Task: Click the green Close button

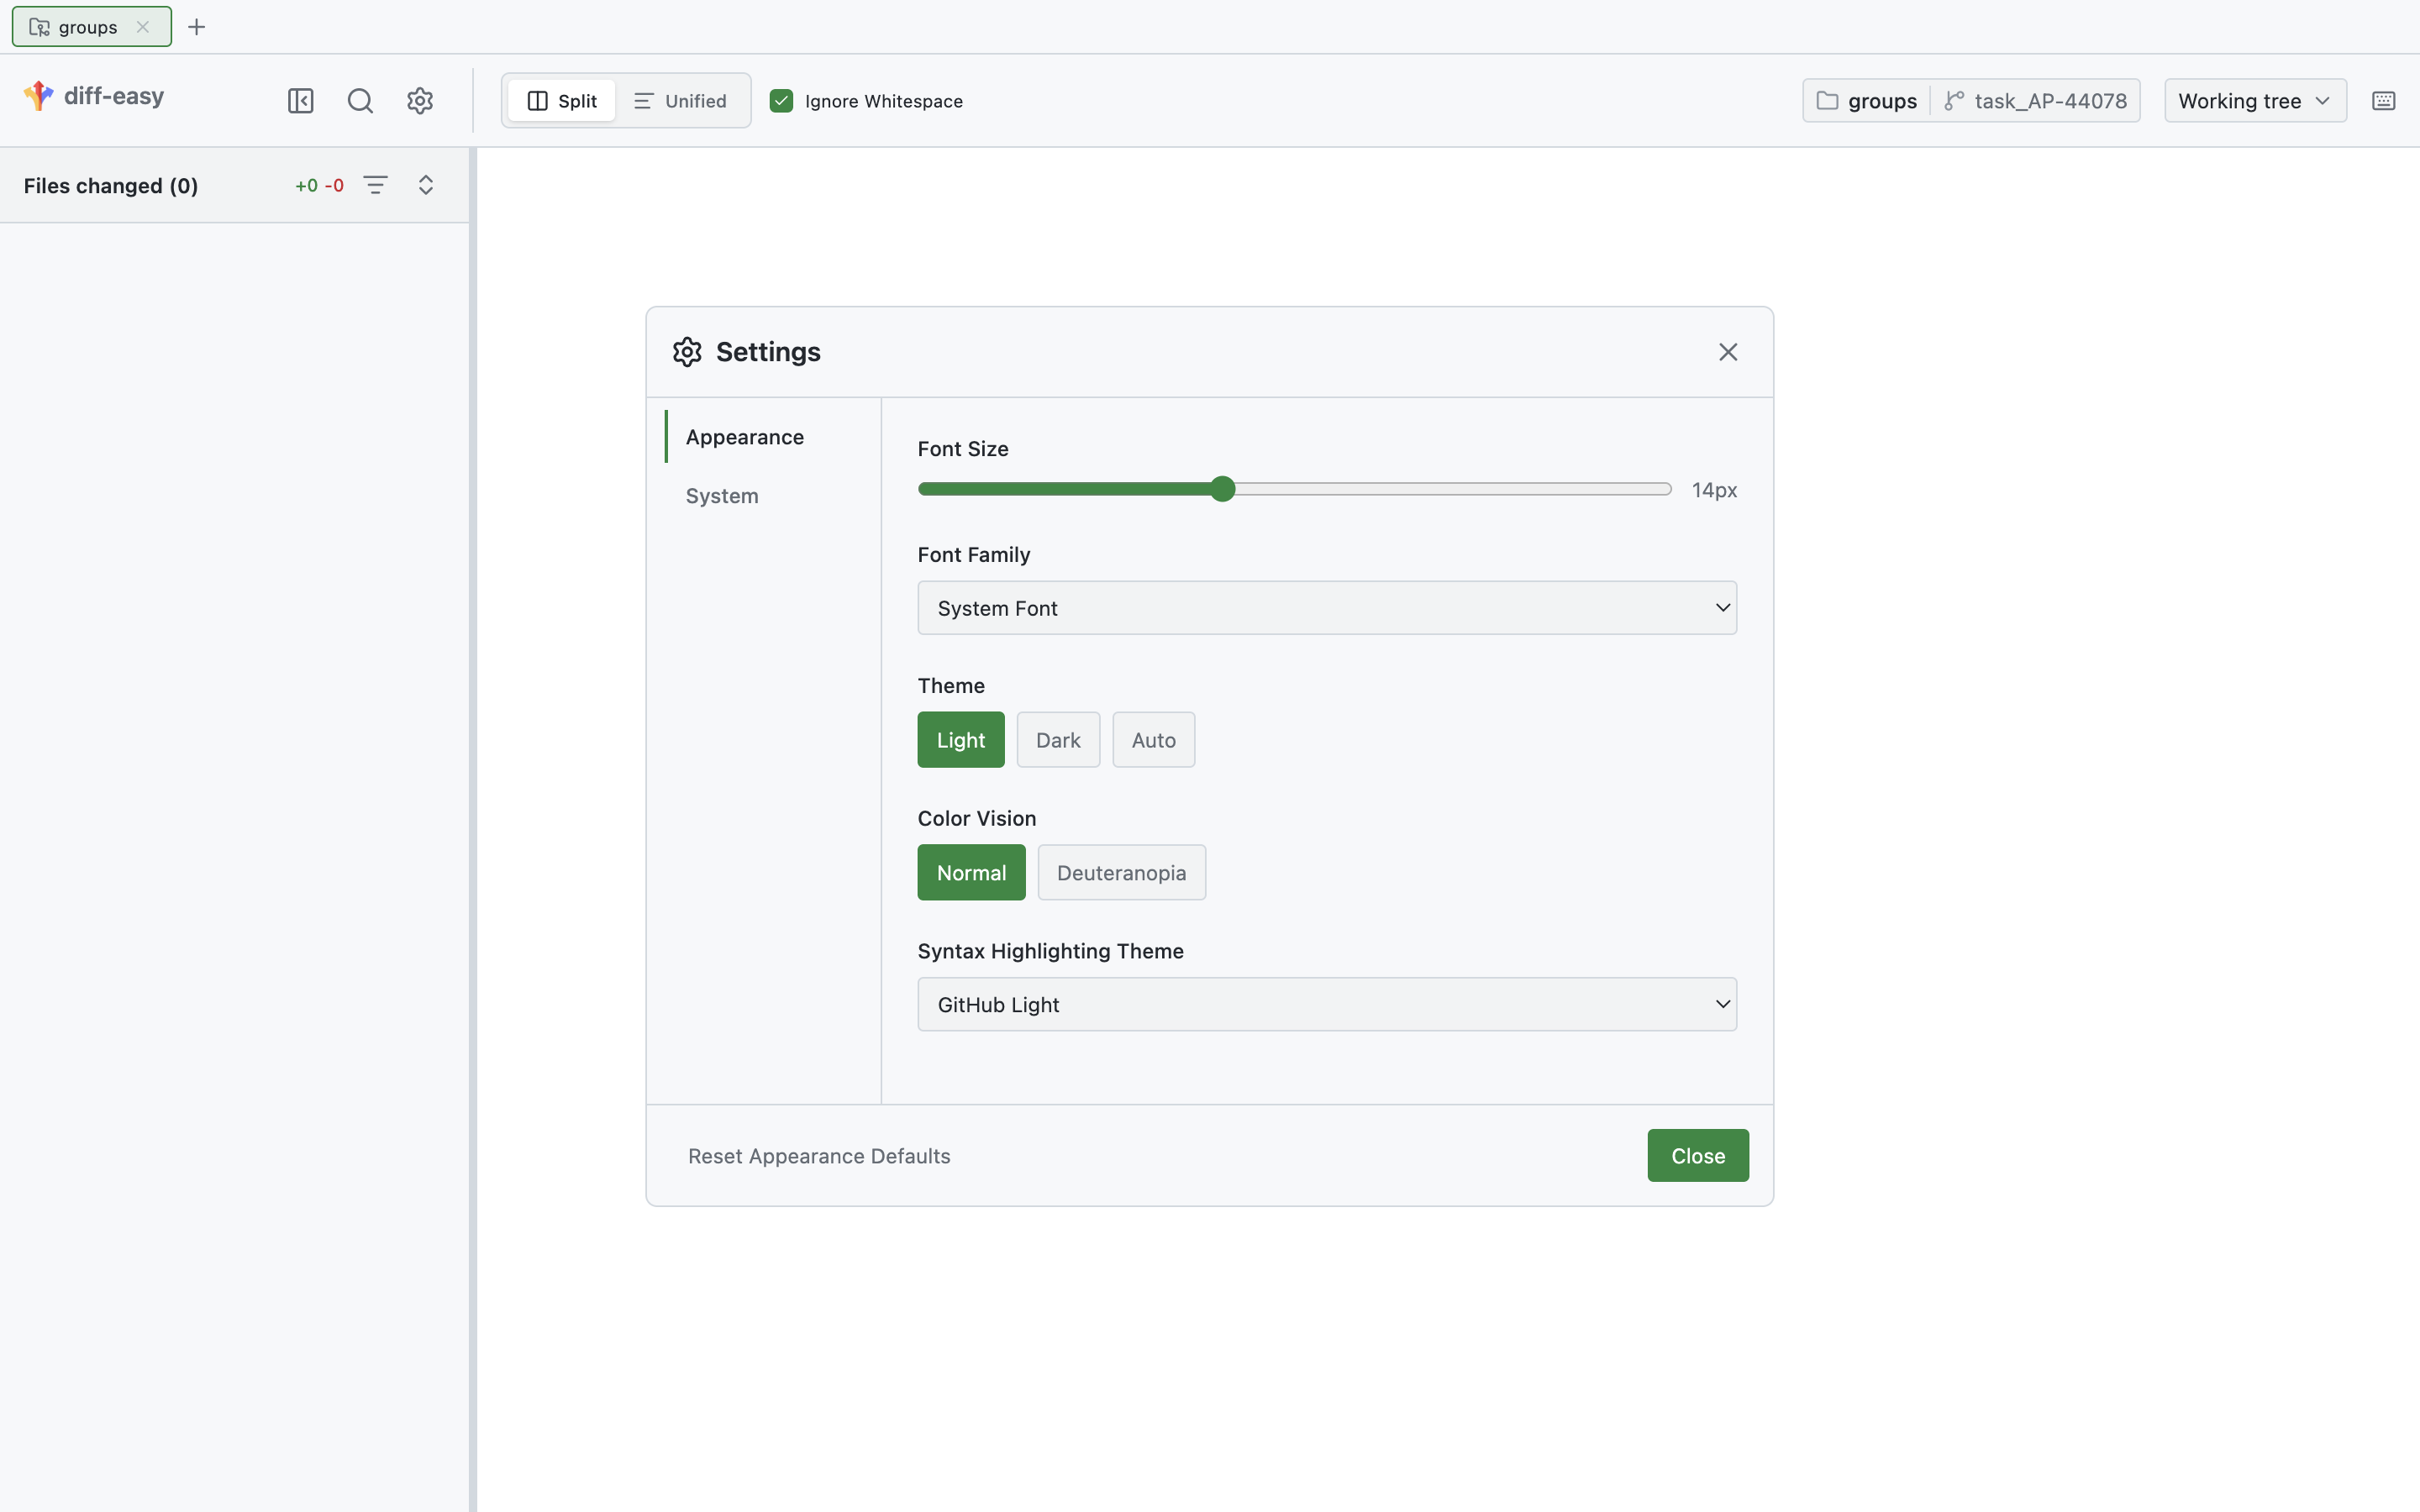Action: click(1698, 1156)
